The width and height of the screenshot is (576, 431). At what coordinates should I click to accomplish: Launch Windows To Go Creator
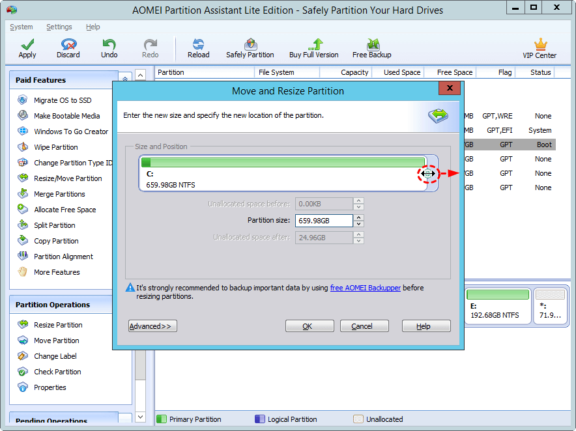click(71, 132)
